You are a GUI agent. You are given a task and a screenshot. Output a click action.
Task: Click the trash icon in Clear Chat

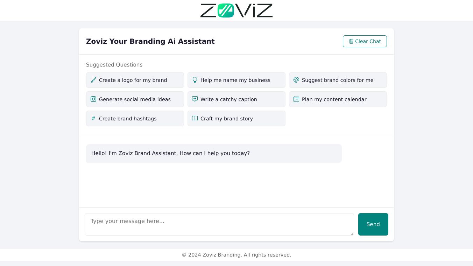pyautogui.click(x=351, y=41)
